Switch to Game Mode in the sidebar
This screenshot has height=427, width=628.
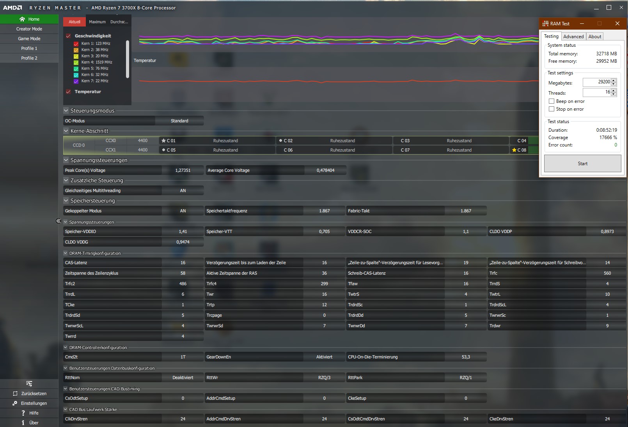tap(29, 39)
